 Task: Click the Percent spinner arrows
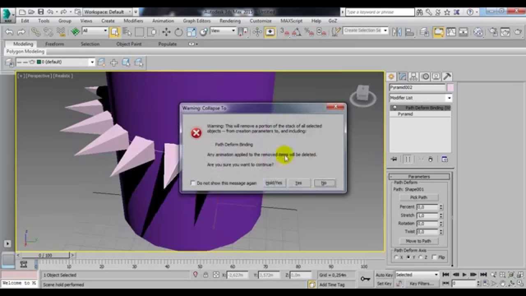[441, 207]
